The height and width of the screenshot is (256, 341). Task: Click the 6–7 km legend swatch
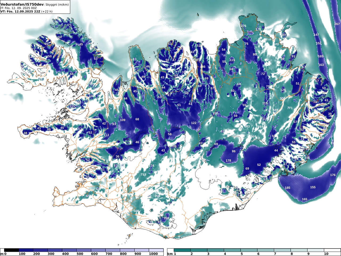coord(265,250)
